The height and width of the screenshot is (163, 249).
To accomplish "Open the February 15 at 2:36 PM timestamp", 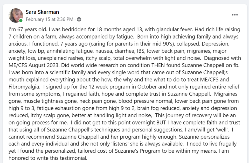I will point(50,19).
